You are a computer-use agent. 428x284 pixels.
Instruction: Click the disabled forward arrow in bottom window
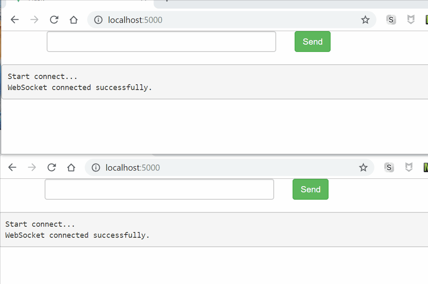click(x=32, y=167)
